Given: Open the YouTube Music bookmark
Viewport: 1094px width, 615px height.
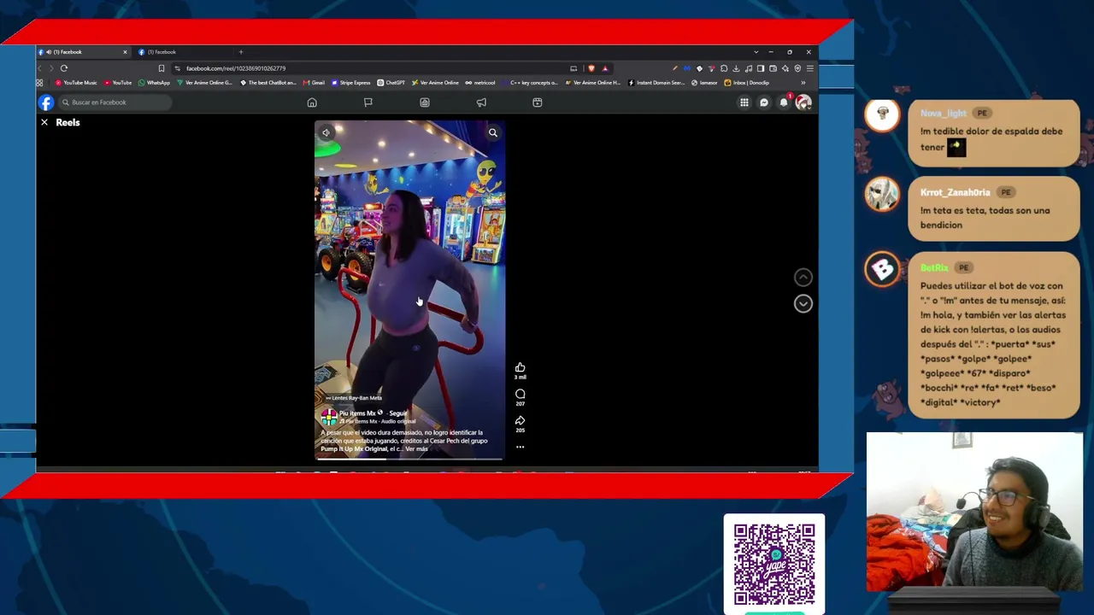Looking at the screenshot, I should [76, 83].
